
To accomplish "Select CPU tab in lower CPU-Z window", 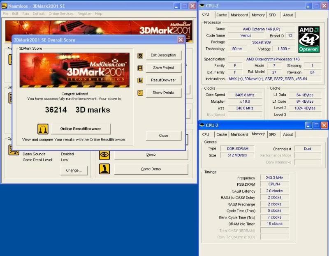I will (206, 134).
